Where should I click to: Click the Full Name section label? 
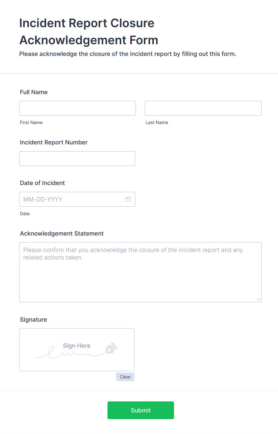[33, 92]
